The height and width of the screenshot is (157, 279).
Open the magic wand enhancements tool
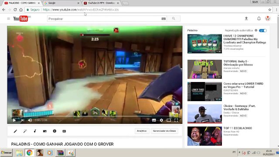click(x=25, y=131)
